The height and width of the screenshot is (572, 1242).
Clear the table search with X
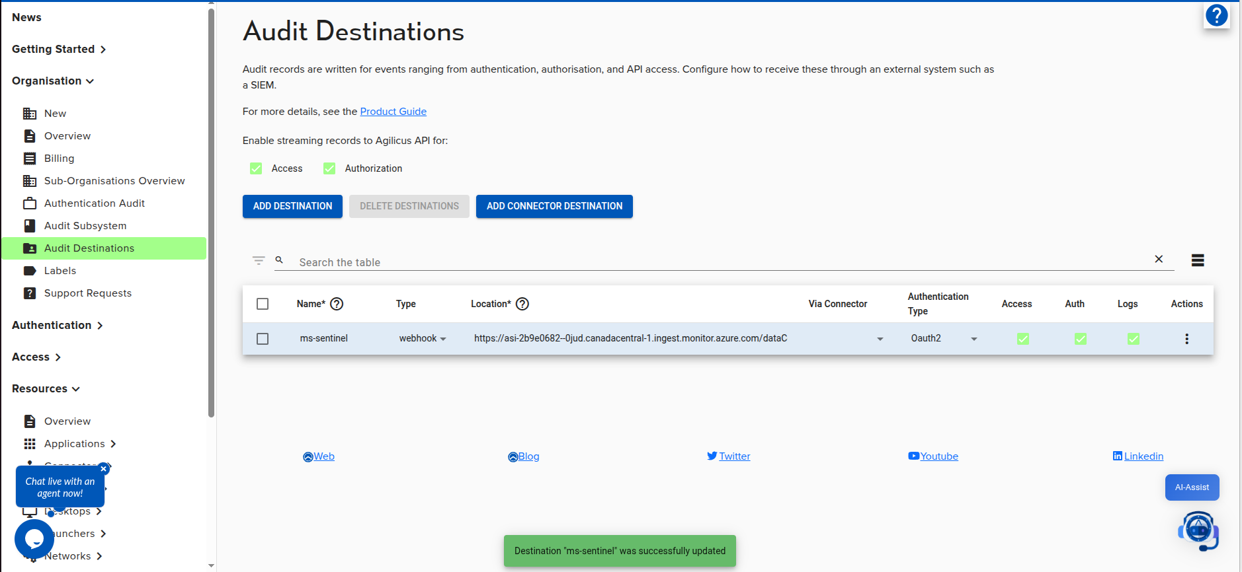pyautogui.click(x=1159, y=259)
